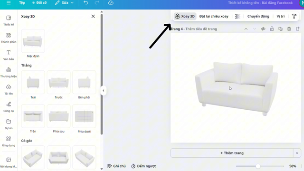Viewport: 304px width, 171px height.
Task: Select the white sofa on the canvas
Action: [x=237, y=89]
